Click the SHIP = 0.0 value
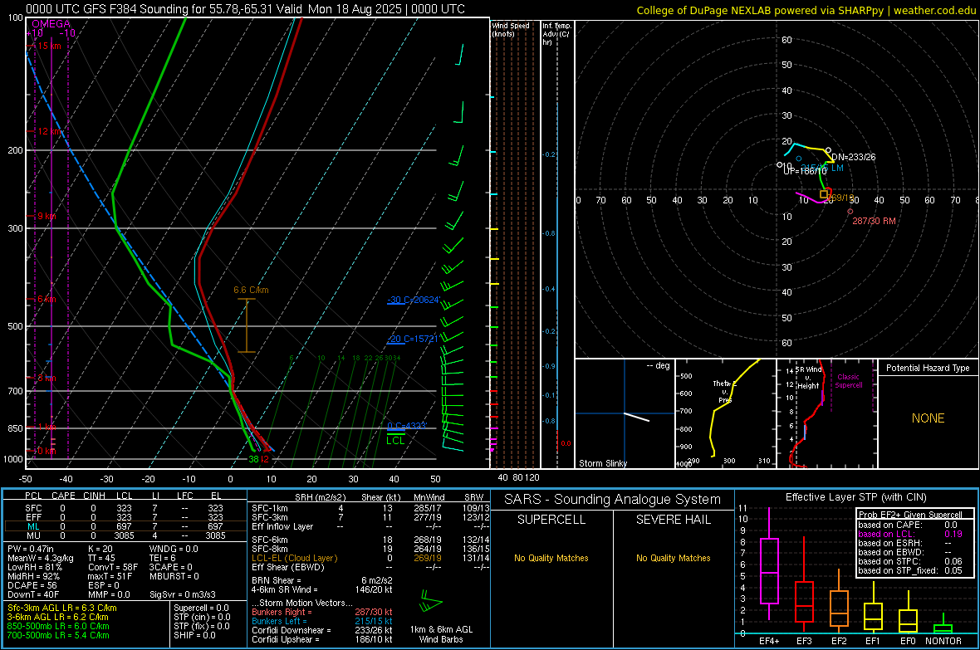The height and width of the screenshot is (650, 980). point(194,635)
